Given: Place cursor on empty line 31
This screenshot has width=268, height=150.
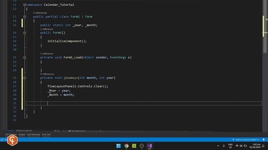Looking at the screenshot, I should coord(144,103).
